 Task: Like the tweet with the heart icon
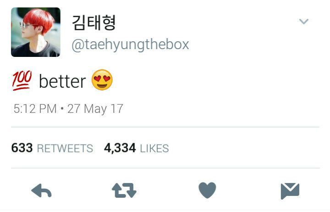click(x=207, y=190)
